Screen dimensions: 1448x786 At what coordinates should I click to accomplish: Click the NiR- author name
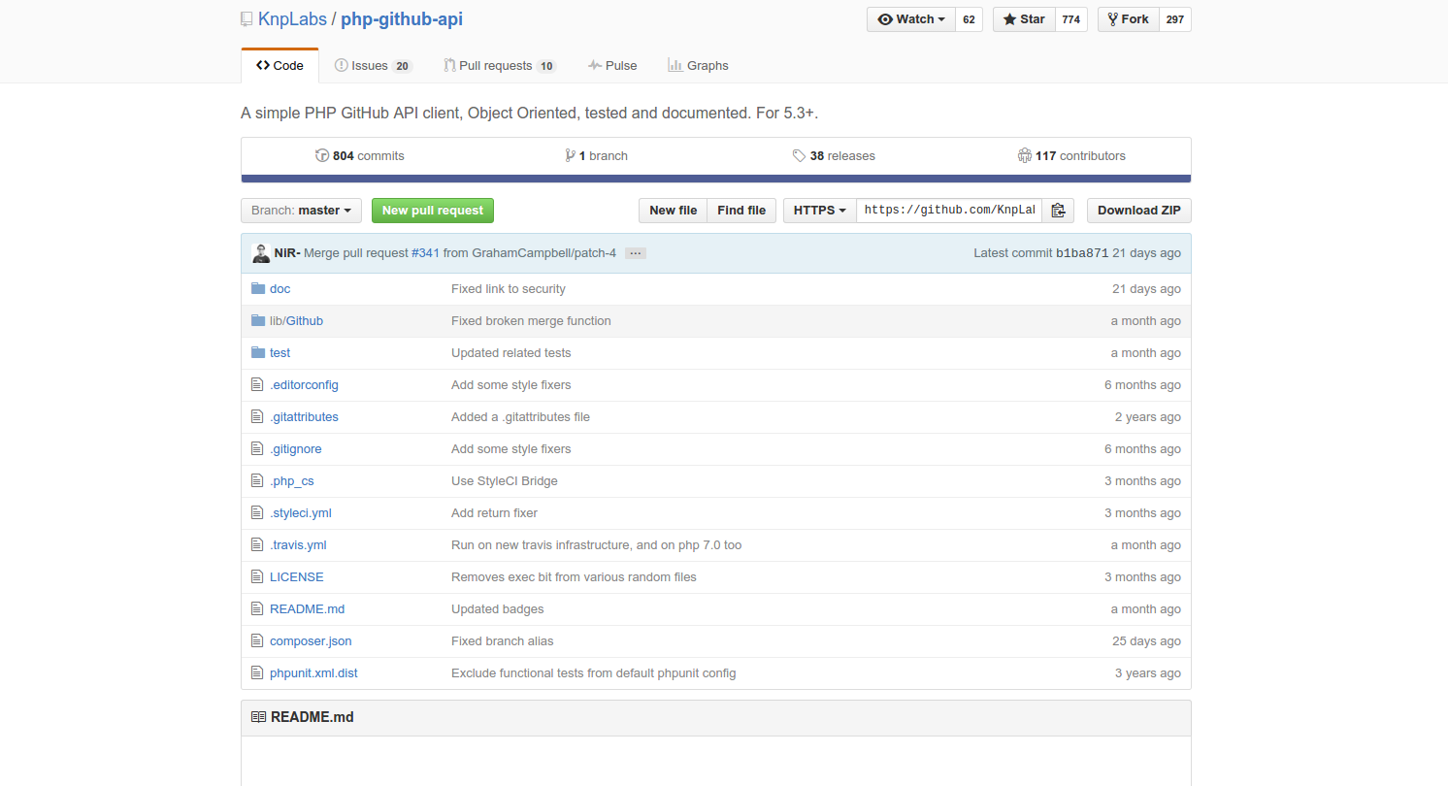click(287, 253)
